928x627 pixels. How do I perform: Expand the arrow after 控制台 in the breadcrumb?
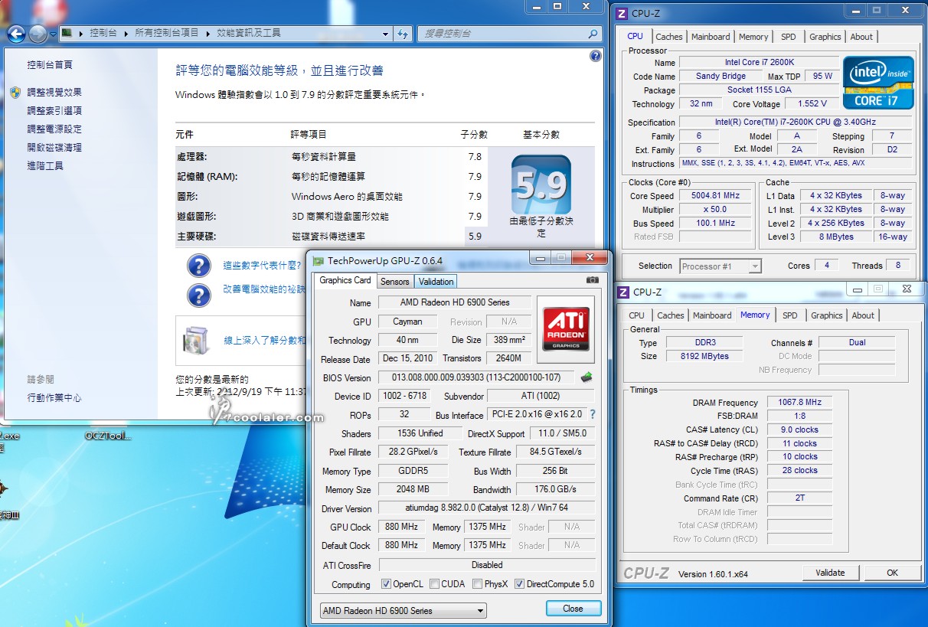128,34
